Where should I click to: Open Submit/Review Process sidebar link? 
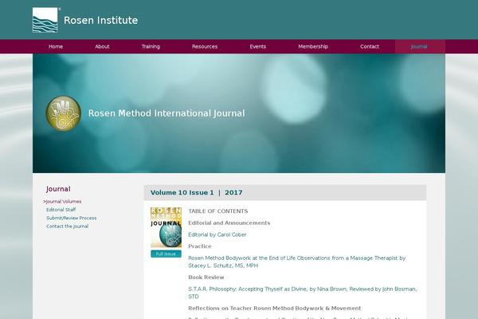[x=72, y=218]
